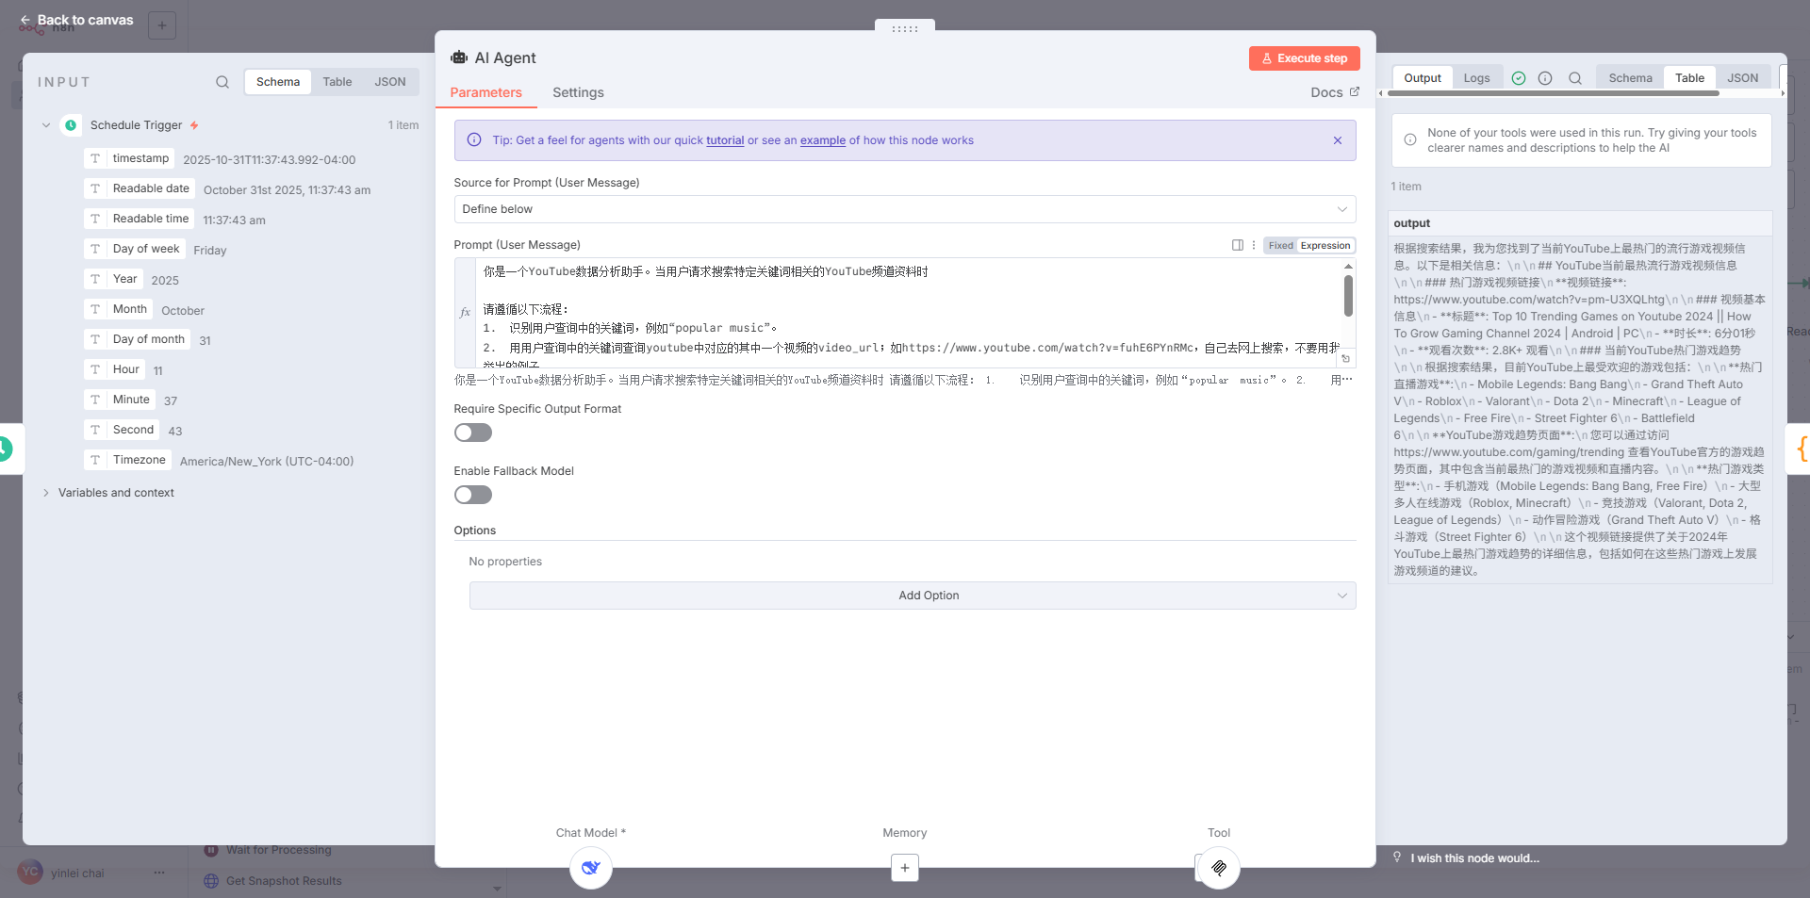1810x898 pixels.
Task: Show input as JSON
Action: point(390,82)
